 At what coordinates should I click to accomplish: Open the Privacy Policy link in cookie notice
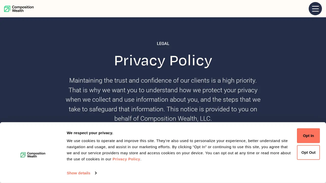126,159
